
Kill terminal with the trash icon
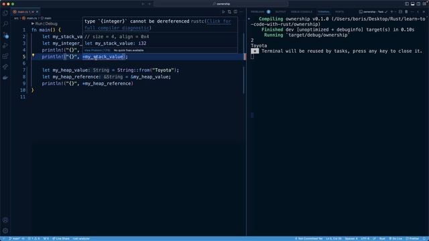[x=406, y=12]
